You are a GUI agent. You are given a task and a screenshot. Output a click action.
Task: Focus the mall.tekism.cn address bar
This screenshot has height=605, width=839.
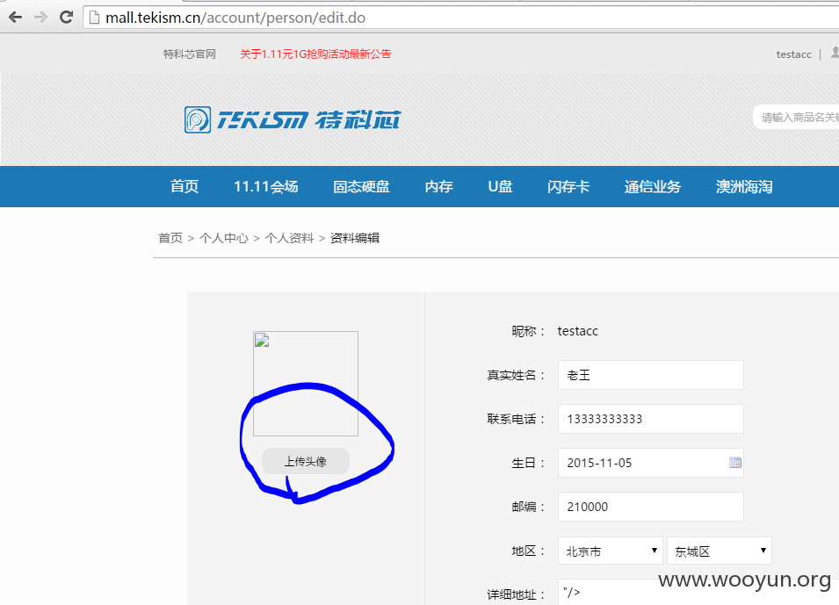click(460, 18)
